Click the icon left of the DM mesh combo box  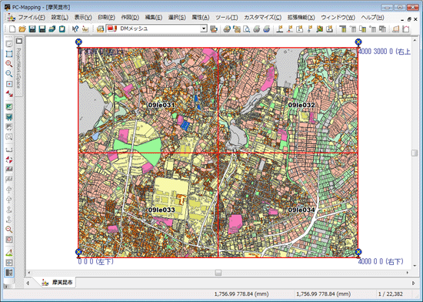[x=100, y=29]
